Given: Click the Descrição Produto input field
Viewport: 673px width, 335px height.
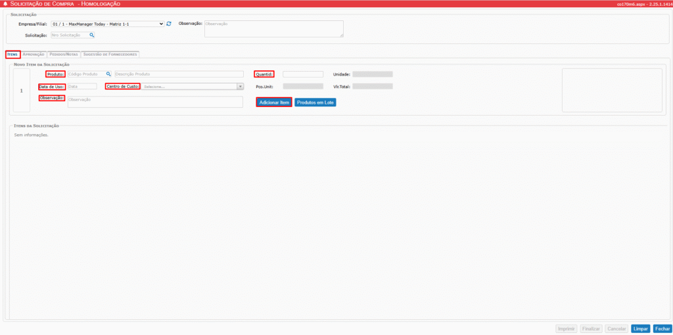Looking at the screenshot, I should pyautogui.click(x=178, y=74).
